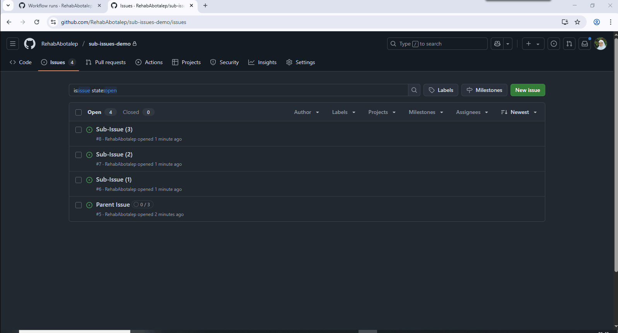Click the open status icon of Sub-Issue (3)

pos(89,130)
